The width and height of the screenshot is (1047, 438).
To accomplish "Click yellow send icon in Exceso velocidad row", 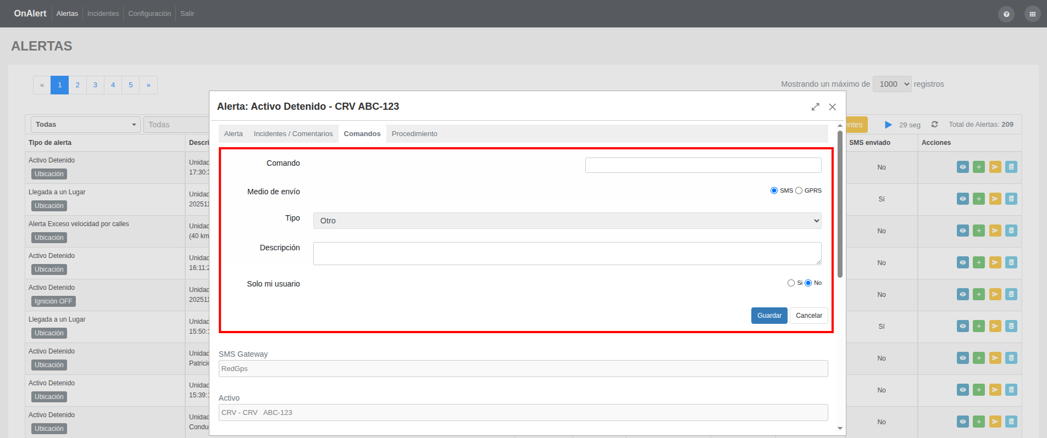I will tap(995, 231).
